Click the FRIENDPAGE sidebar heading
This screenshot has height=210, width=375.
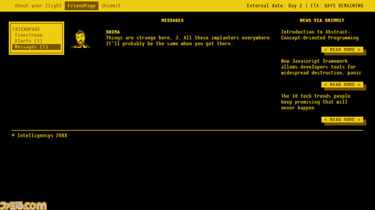(x=26, y=29)
